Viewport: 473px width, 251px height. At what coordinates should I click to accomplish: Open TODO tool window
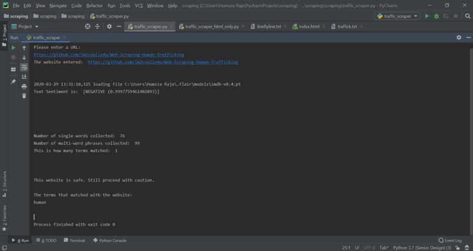[x=46, y=240]
